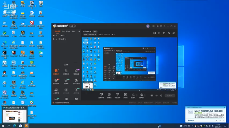The width and height of the screenshot is (229, 128).
Task: Open Microsoft Edge from the Windows taskbar
Action: point(15,126)
